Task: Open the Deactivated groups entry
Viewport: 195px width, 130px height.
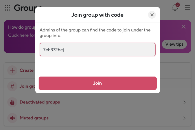Action: click(x=40, y=102)
